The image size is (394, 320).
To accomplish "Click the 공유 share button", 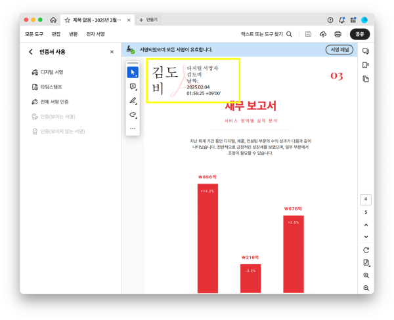I will pyautogui.click(x=360, y=34).
